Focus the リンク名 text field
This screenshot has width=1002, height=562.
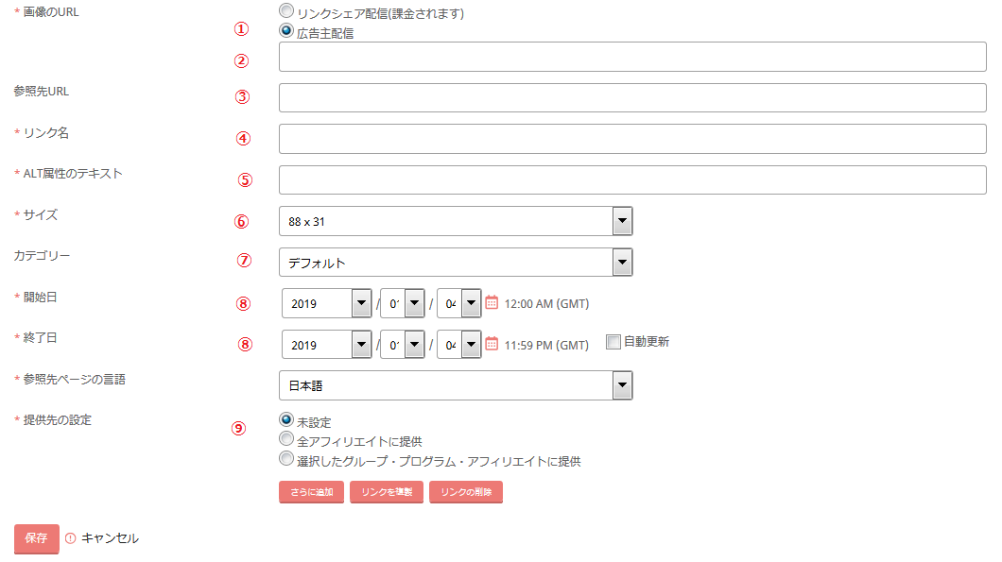632,138
